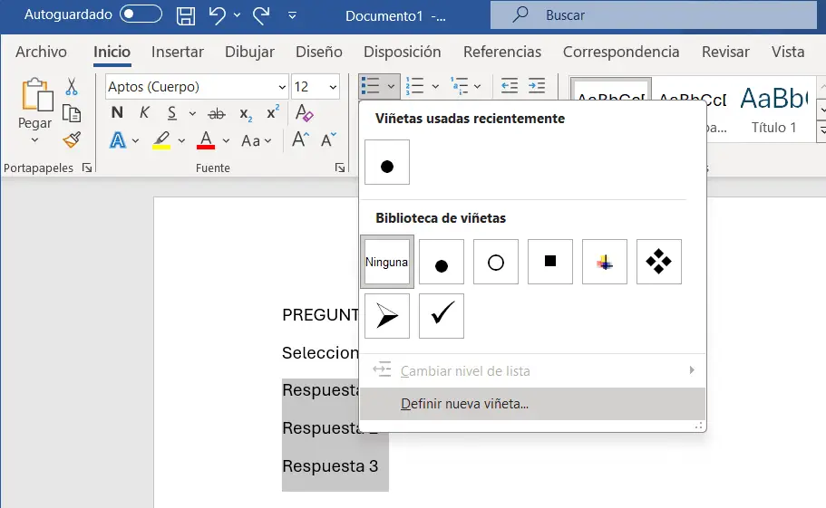
Task: Open the font color dropdown arrow
Action: tap(226, 140)
